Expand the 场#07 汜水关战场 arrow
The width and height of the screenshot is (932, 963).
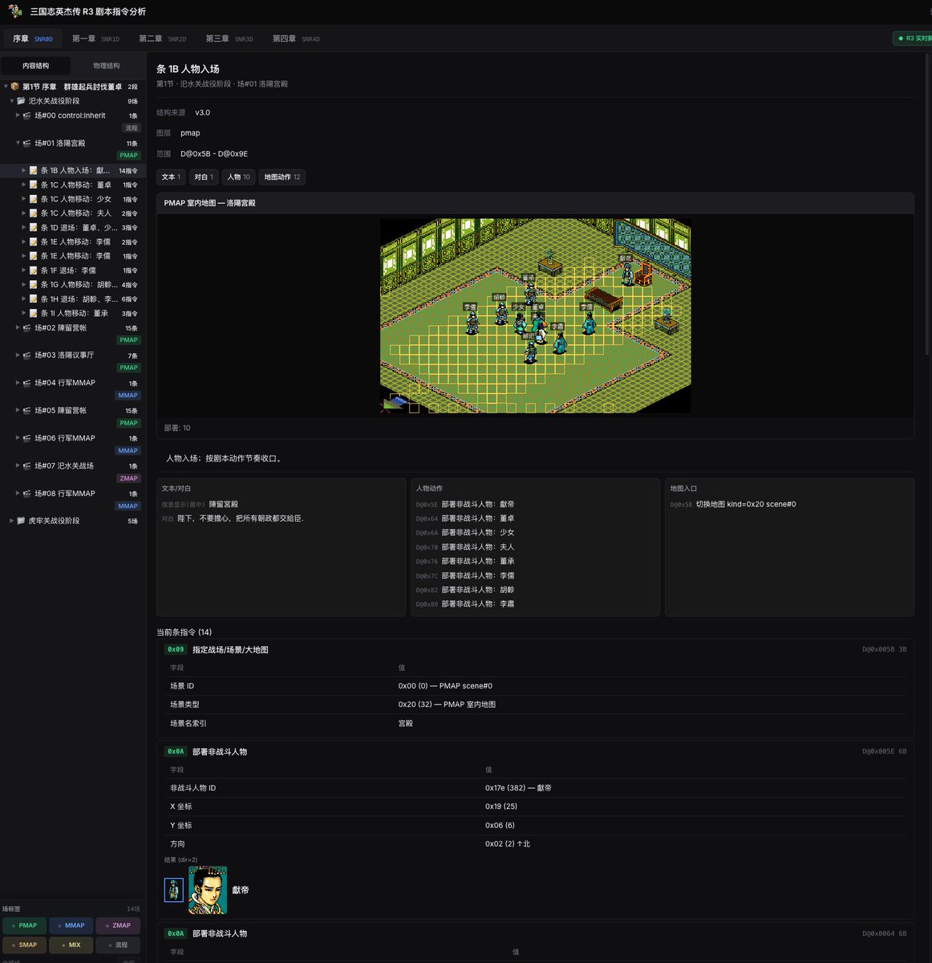pyautogui.click(x=18, y=466)
